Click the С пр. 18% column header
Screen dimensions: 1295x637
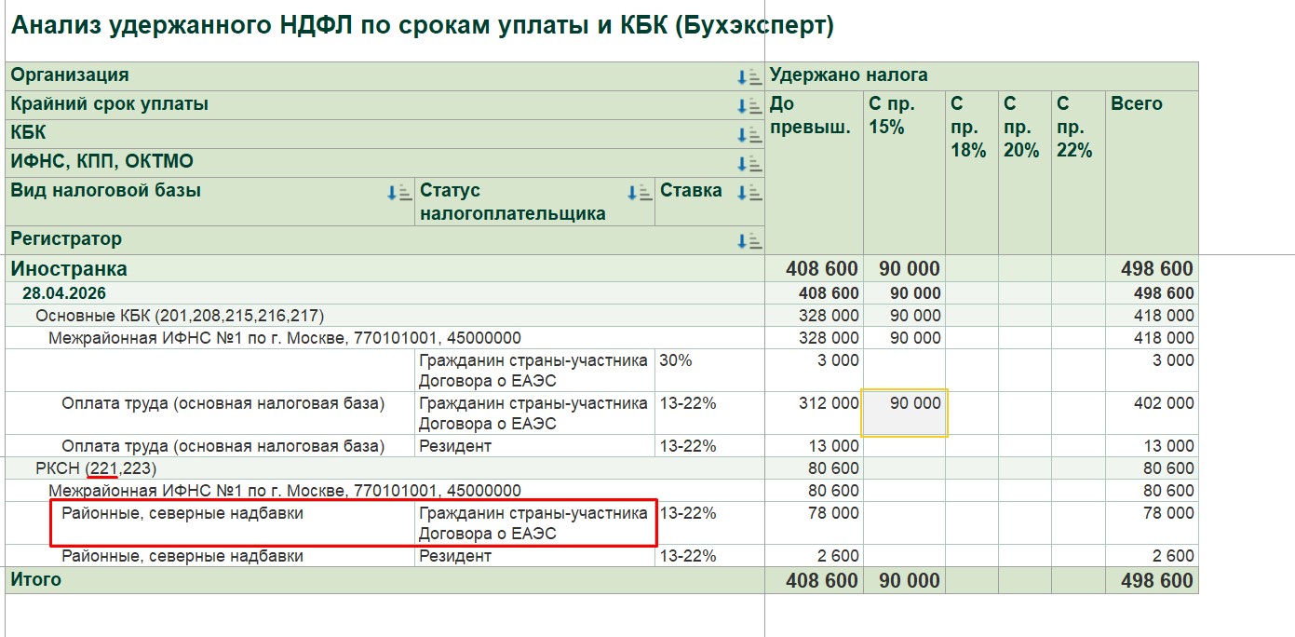click(x=972, y=172)
